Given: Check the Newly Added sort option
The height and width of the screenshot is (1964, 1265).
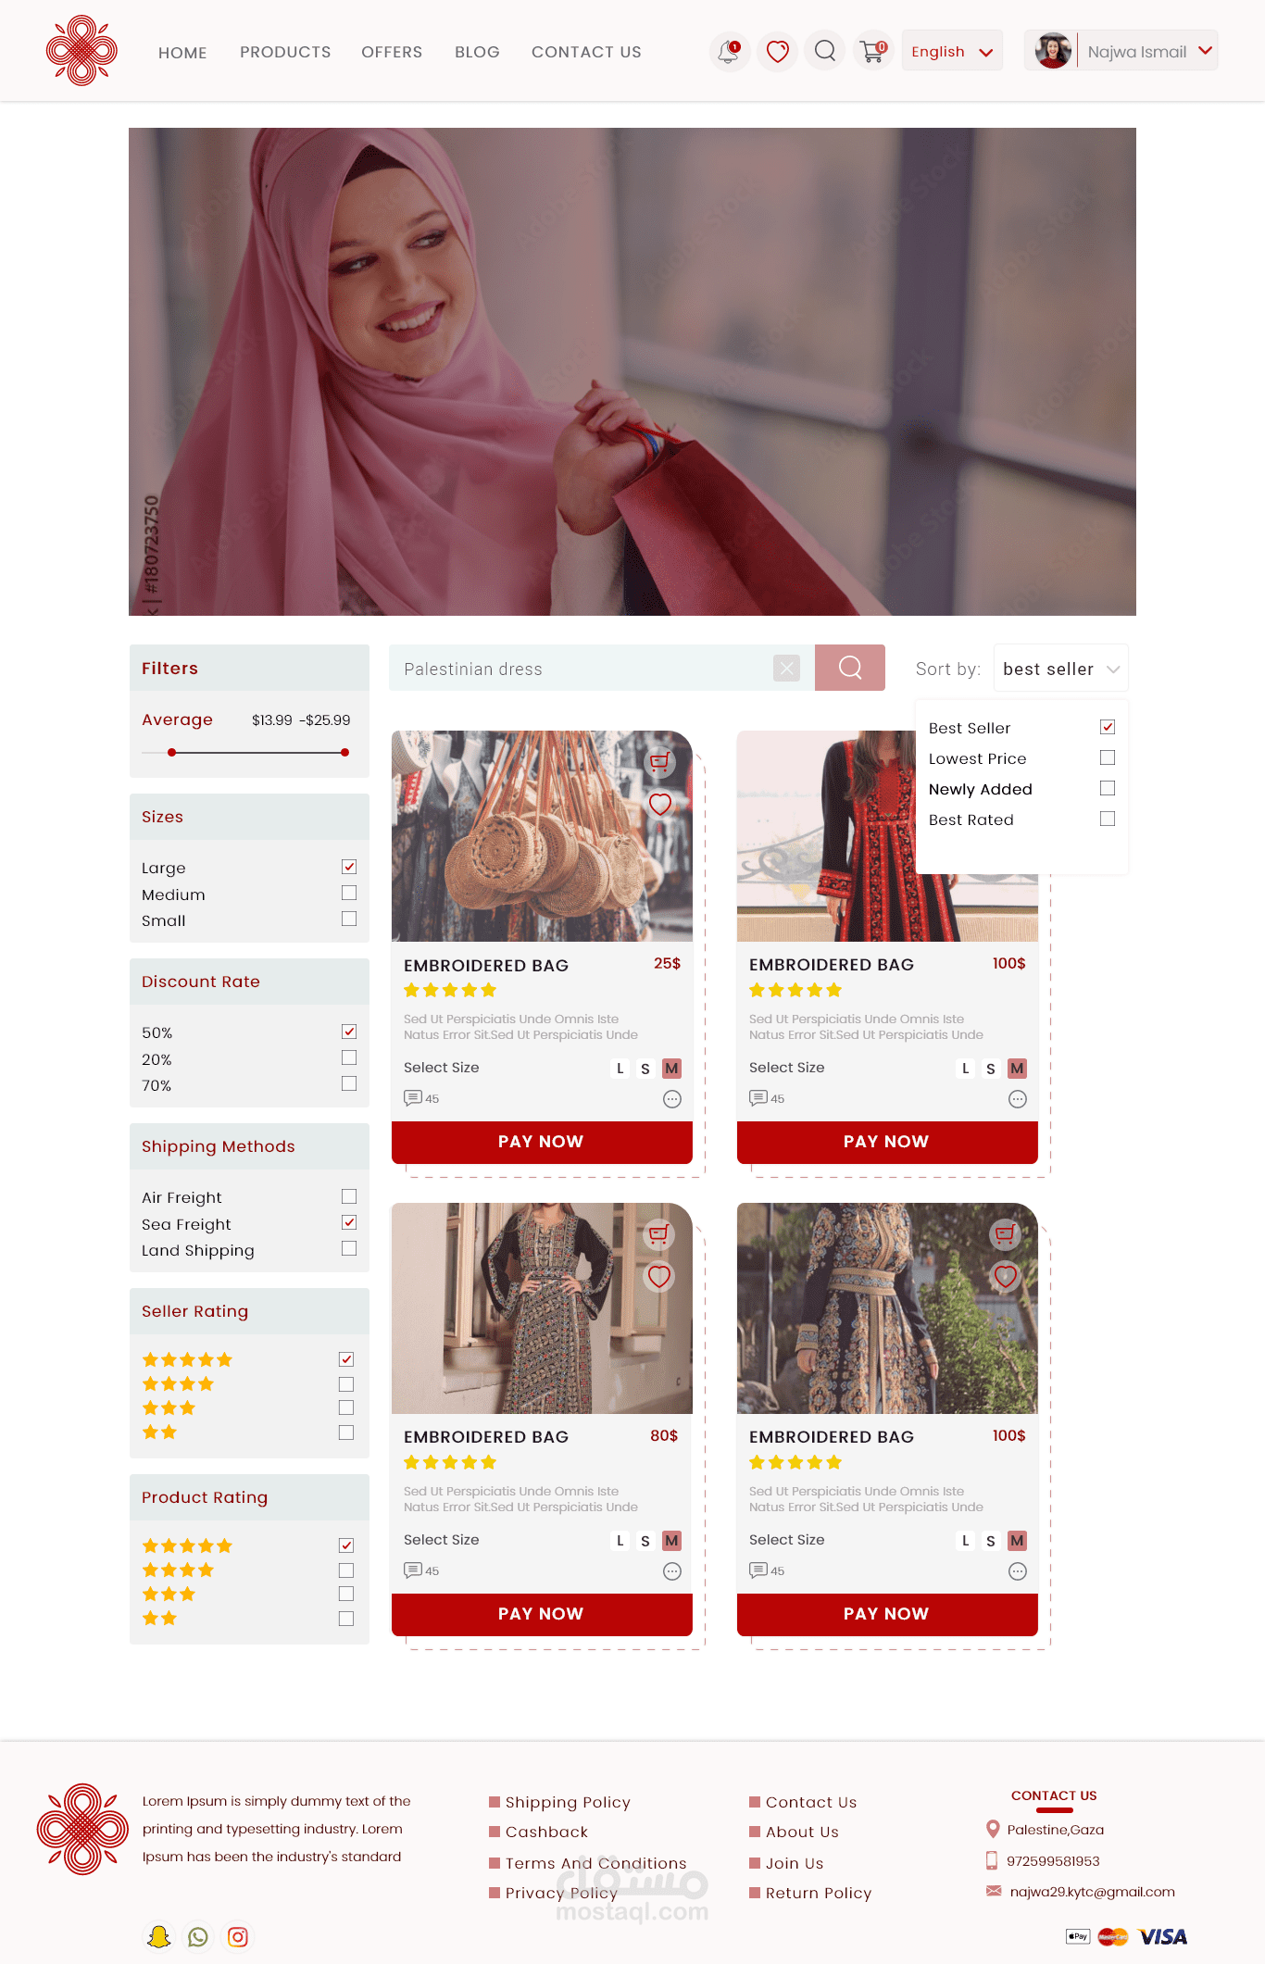Looking at the screenshot, I should coord(1108,788).
